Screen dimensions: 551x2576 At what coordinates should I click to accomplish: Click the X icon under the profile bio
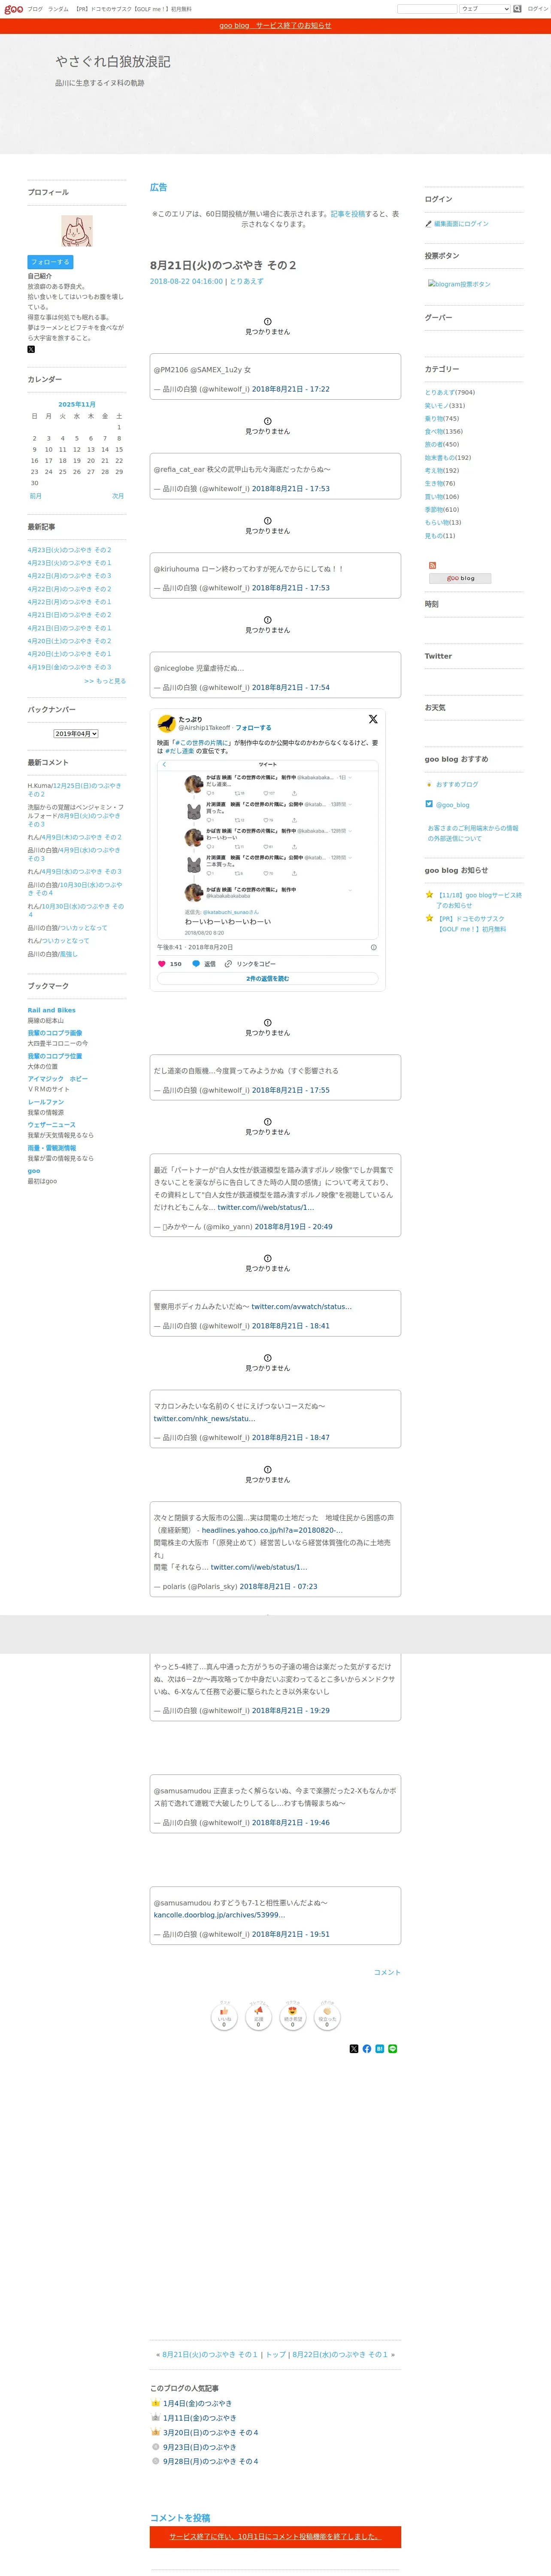point(31,349)
